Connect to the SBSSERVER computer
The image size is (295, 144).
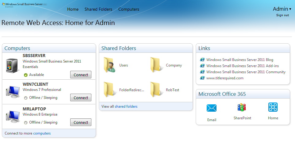tap(81, 75)
